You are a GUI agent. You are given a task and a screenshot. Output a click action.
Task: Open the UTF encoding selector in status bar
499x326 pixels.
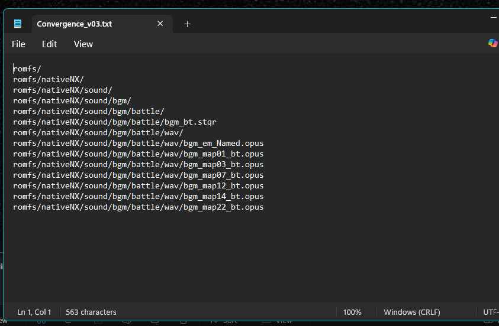point(490,312)
